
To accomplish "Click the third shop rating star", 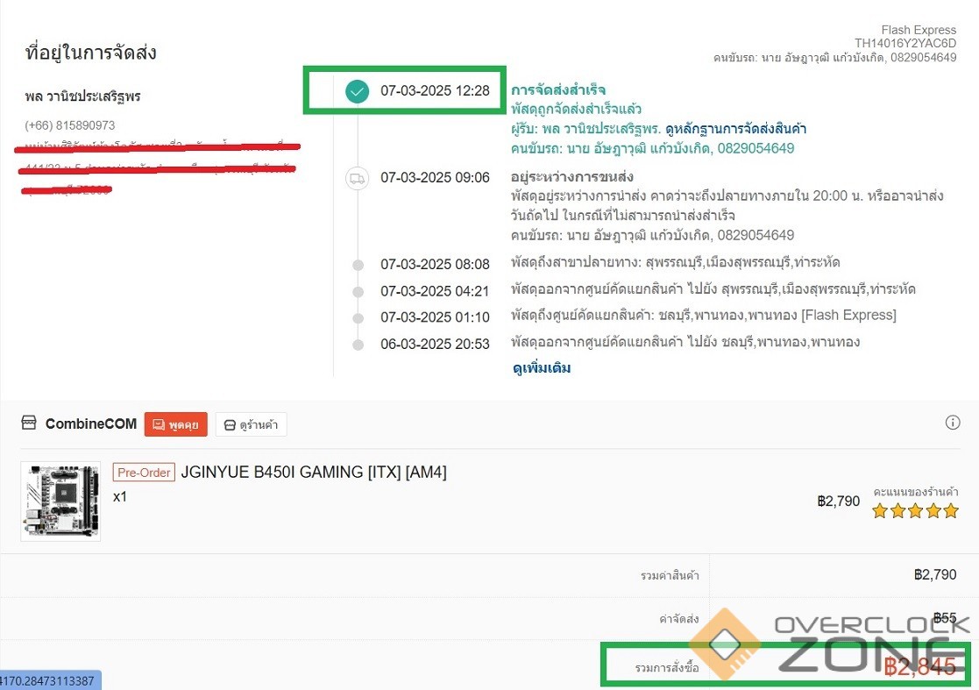I will point(915,511).
